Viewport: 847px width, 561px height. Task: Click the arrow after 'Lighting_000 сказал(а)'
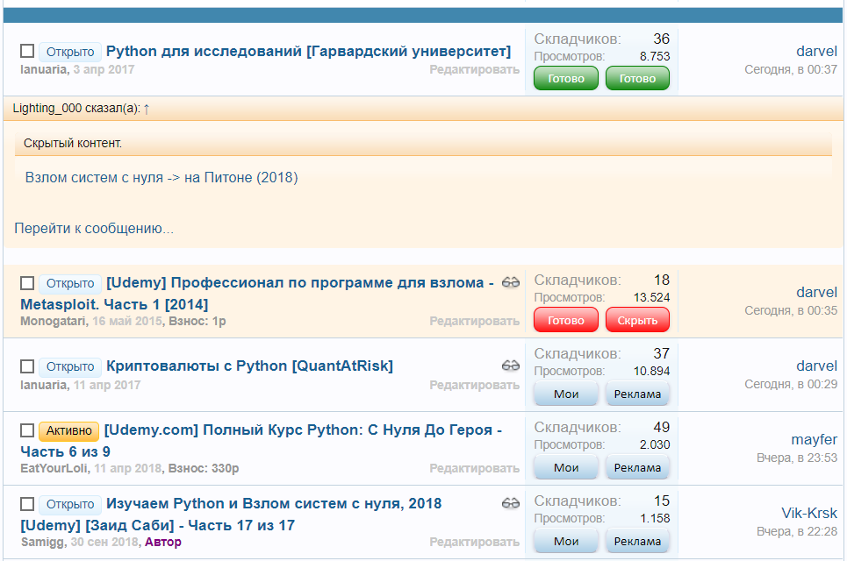(147, 109)
